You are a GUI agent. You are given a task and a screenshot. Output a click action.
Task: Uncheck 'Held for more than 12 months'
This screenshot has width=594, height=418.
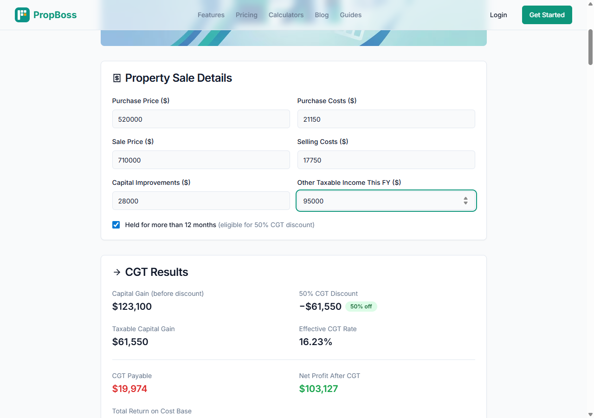116,225
